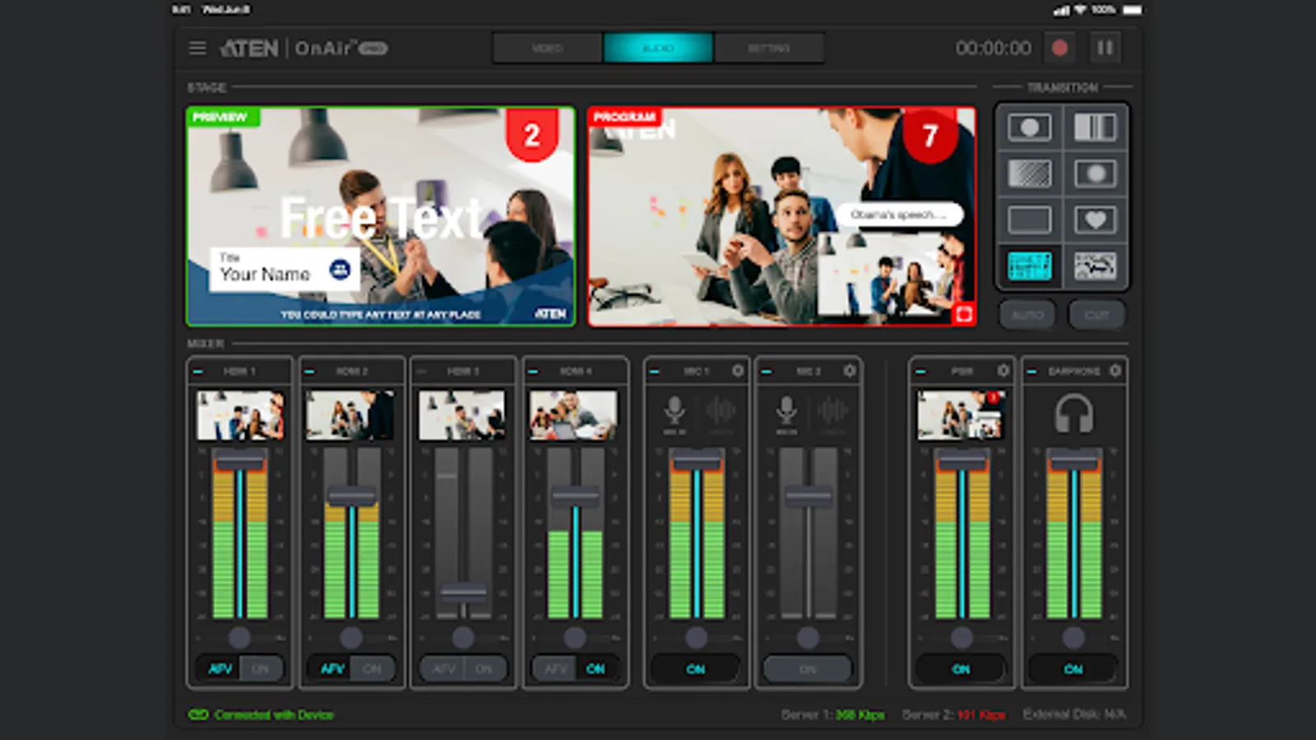
Task: Open EARPHONE channel gear settings
Action: tap(1115, 371)
